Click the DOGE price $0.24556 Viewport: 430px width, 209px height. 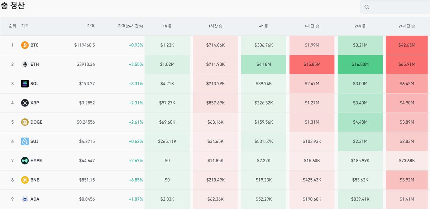[86, 122]
